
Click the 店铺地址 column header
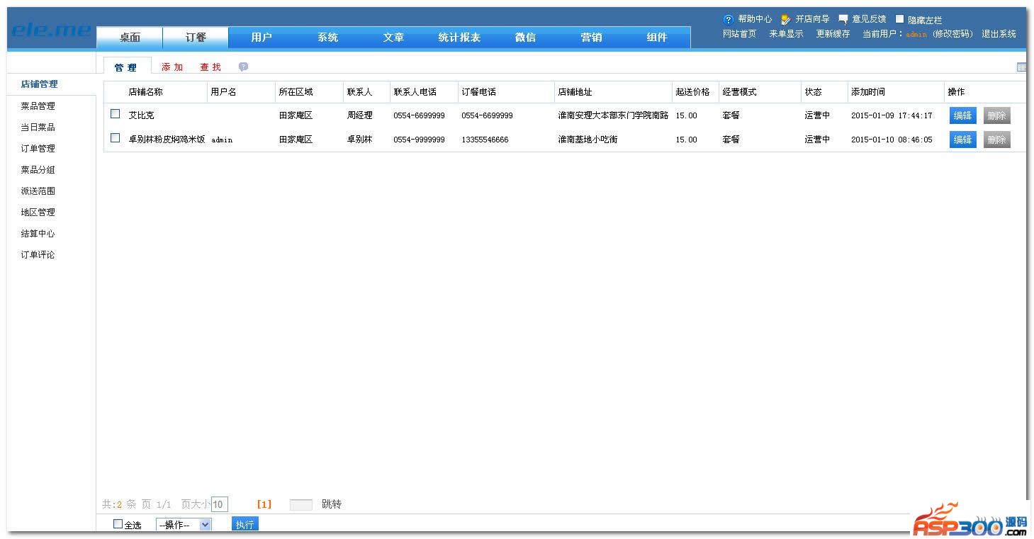pyautogui.click(x=575, y=92)
